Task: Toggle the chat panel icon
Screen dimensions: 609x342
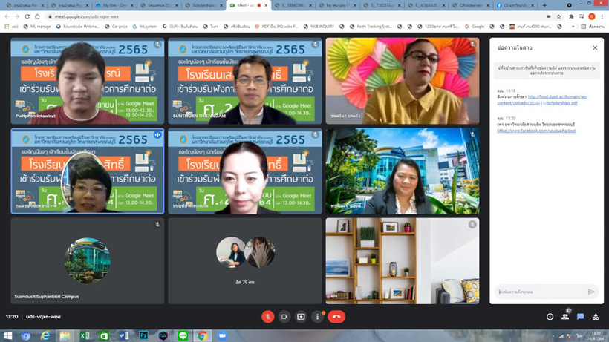Action: (581, 316)
